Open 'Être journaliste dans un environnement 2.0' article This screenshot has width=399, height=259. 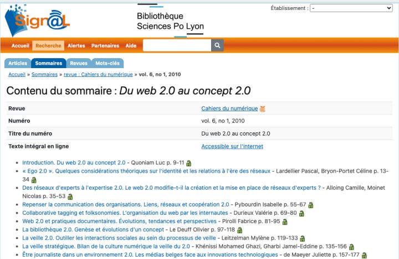click(150, 255)
